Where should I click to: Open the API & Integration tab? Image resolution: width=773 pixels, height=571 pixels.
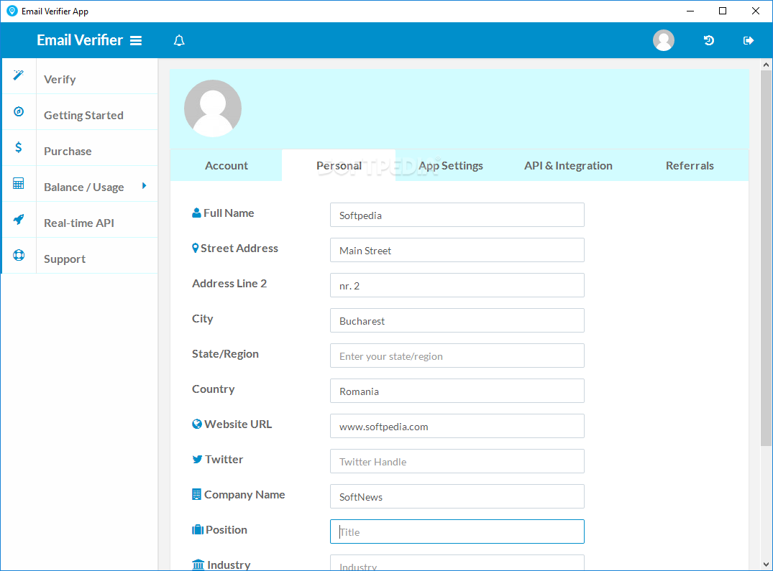click(x=568, y=165)
